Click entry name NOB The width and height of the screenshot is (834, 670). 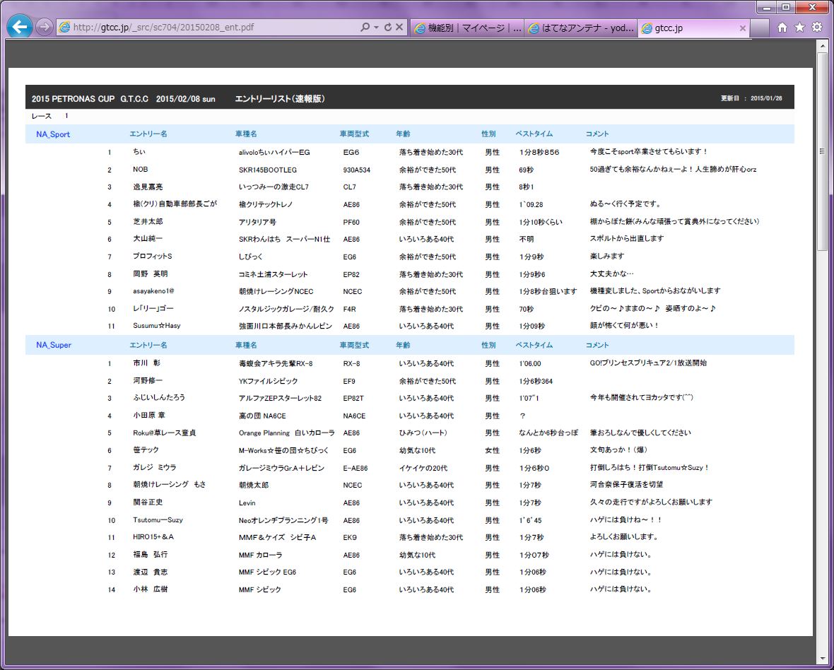(141, 170)
